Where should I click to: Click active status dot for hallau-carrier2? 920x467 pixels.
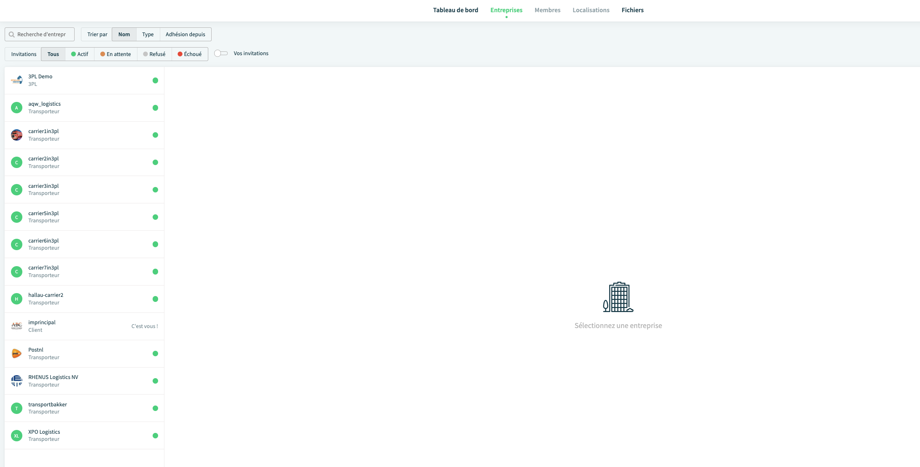tap(155, 299)
